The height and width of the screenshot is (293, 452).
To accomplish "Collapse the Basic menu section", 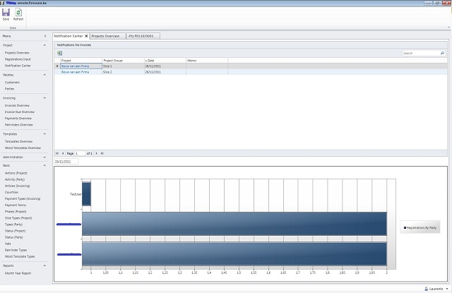I will 44,165.
